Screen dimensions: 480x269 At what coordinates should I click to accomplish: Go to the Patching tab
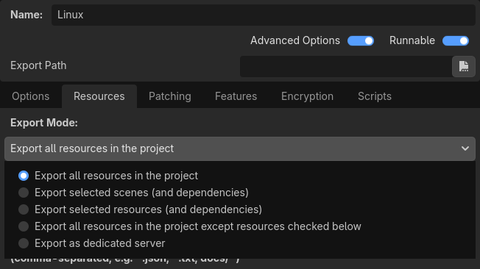170,96
